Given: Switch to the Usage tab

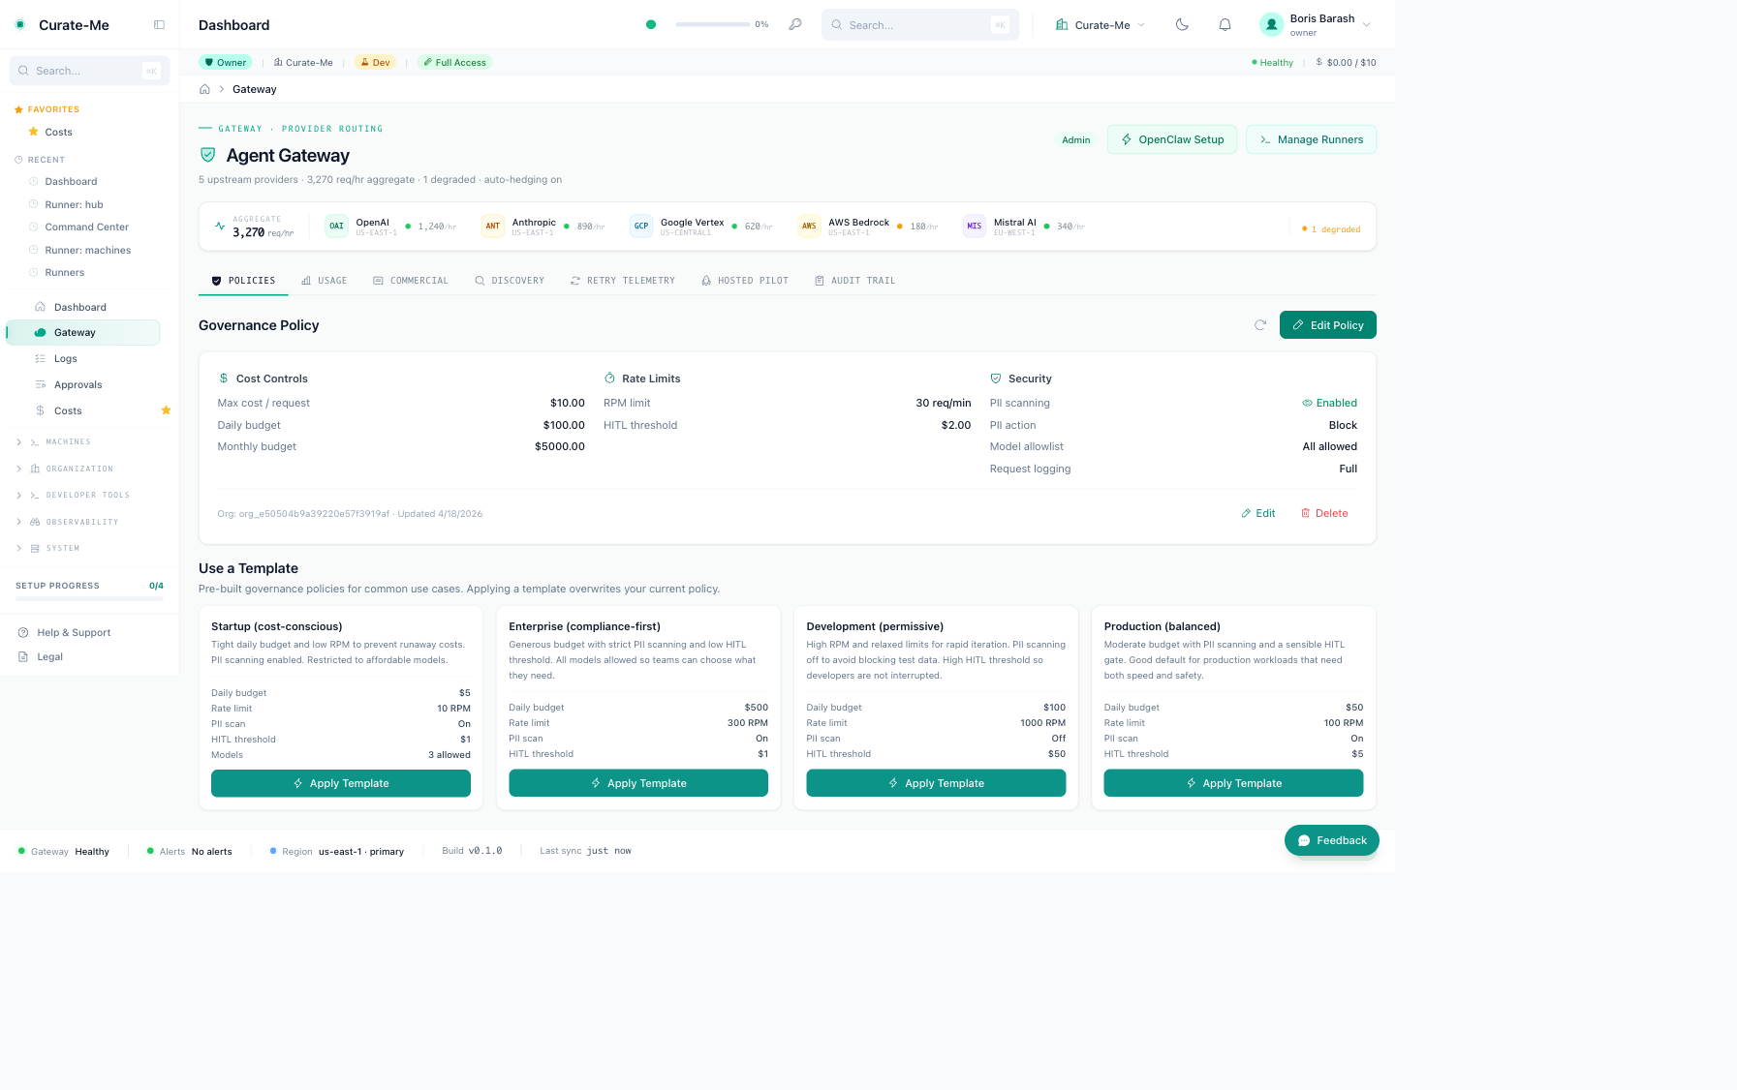Looking at the screenshot, I should (324, 281).
